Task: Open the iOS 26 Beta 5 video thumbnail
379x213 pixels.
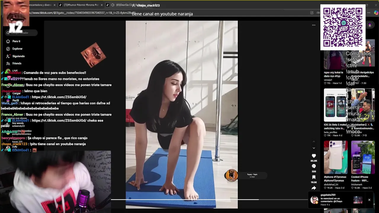Action: pyautogui.click(x=335, y=105)
